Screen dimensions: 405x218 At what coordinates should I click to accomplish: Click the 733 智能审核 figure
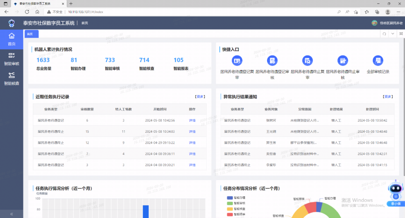110,60
